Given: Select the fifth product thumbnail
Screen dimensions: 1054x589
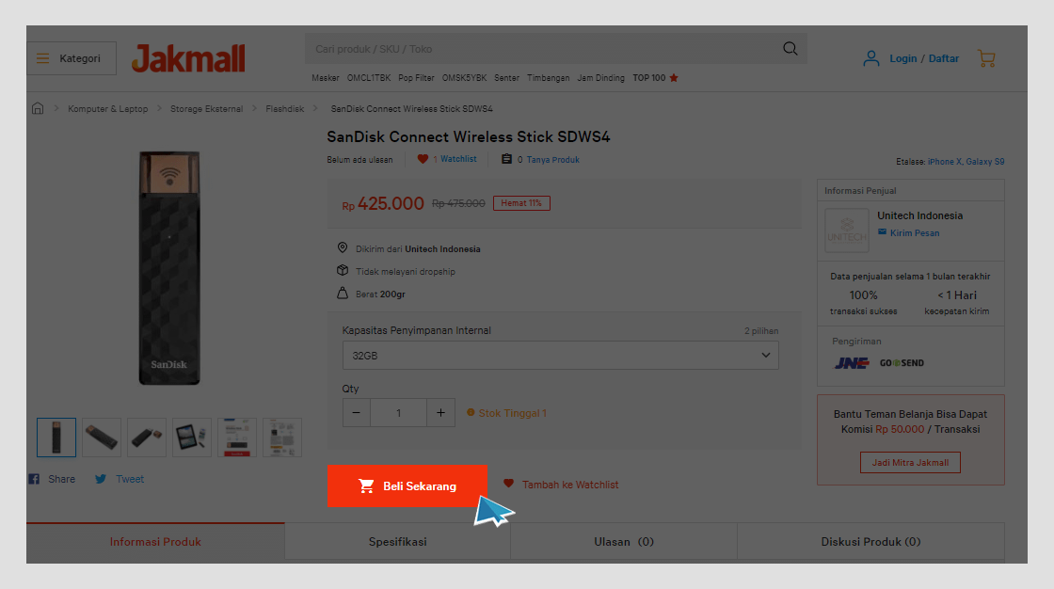Looking at the screenshot, I should (236, 437).
